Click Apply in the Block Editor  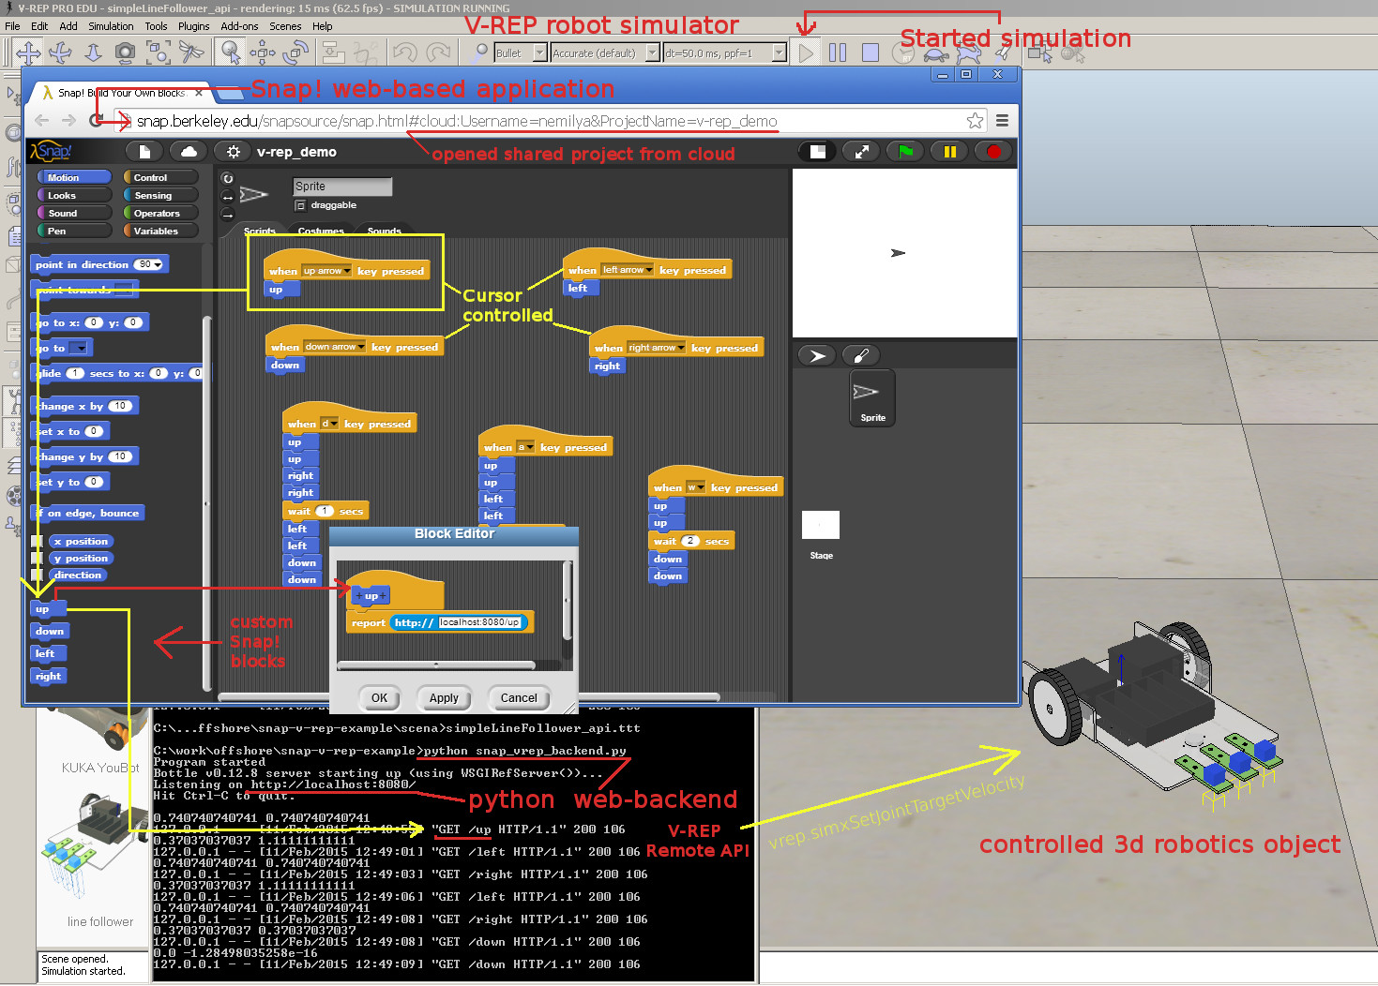(444, 697)
